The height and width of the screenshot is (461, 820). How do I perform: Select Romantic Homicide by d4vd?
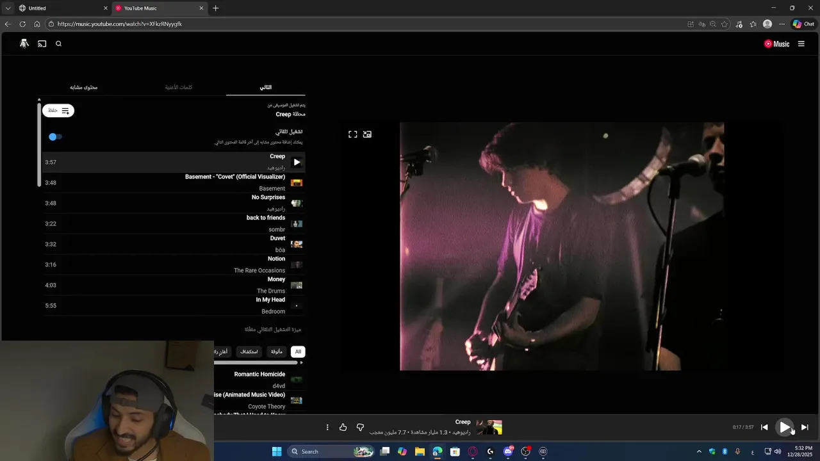pos(259,380)
